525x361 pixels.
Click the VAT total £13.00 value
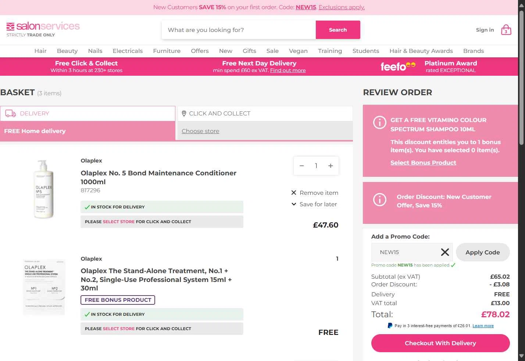(x=500, y=303)
